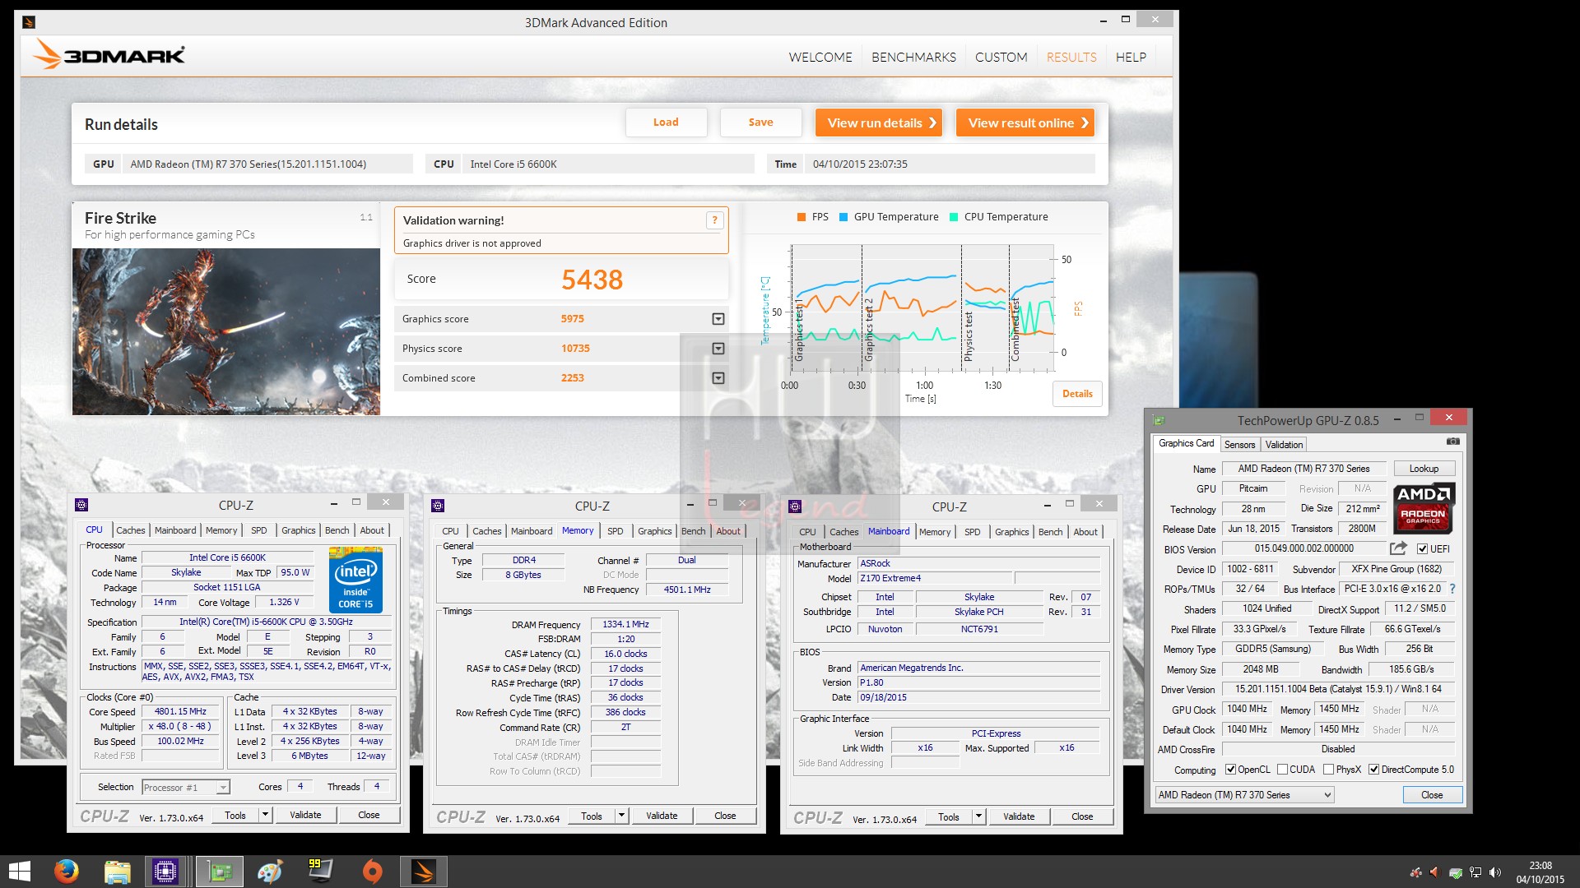Image resolution: width=1580 pixels, height=888 pixels.
Task: Click 3DMark title bar app icon
Action: click(29, 22)
